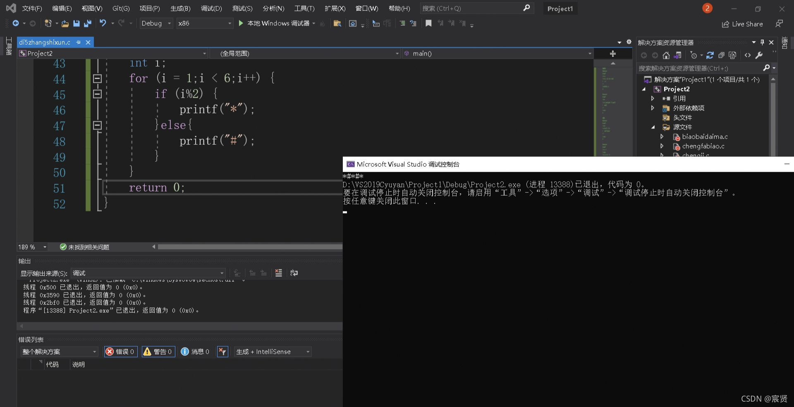Open the Debug configuration dropdown
This screenshot has height=407, width=794.
pos(156,24)
